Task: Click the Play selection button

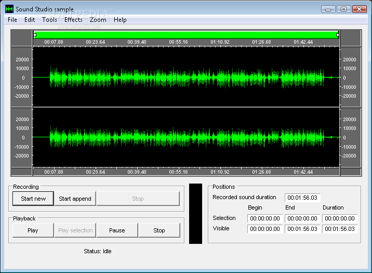Action: (x=75, y=230)
